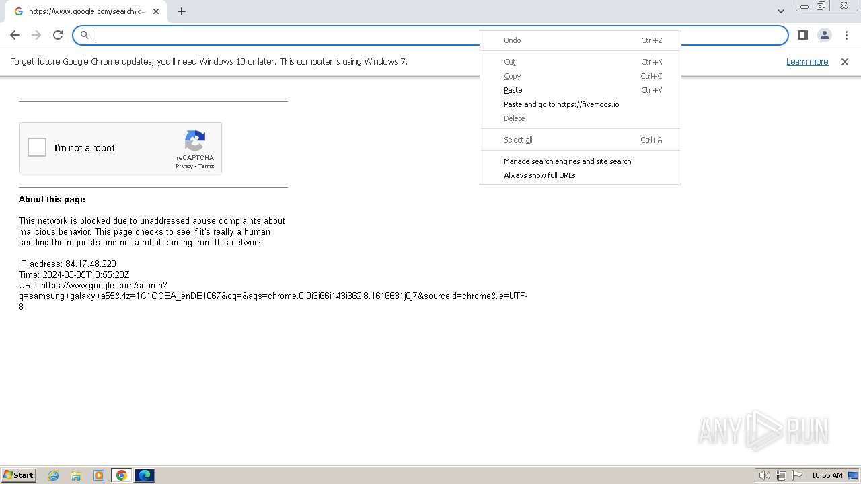Expand the tab search chevron
The width and height of the screenshot is (861, 484).
[781, 11]
